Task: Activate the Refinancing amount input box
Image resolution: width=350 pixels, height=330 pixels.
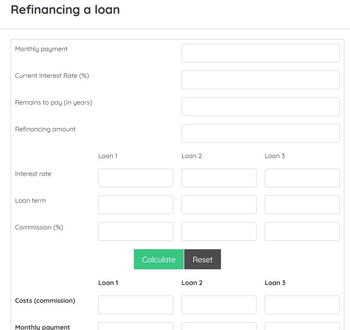Action: (x=261, y=133)
